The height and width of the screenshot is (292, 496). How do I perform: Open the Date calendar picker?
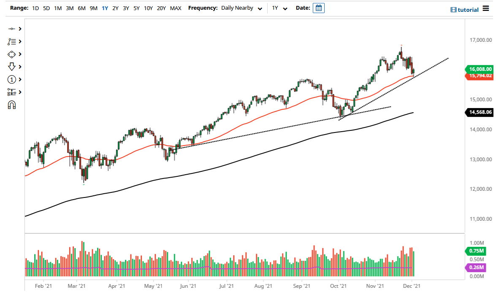pyautogui.click(x=318, y=8)
